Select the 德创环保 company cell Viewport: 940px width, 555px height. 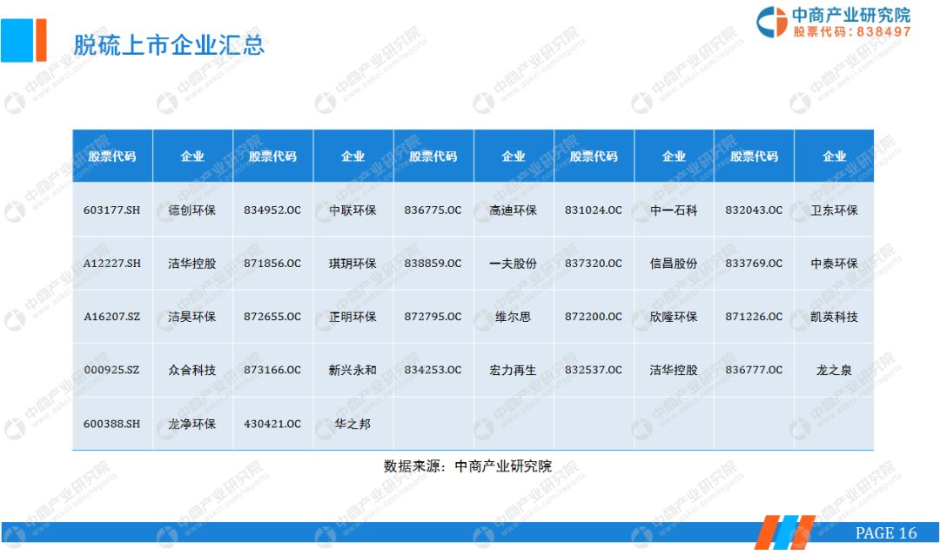192,210
